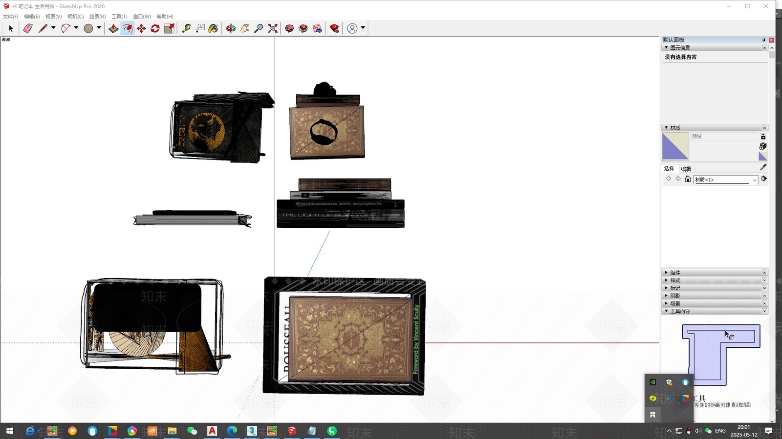782x439 pixels.
Task: Open the 视图(V) menu
Action: tap(53, 17)
